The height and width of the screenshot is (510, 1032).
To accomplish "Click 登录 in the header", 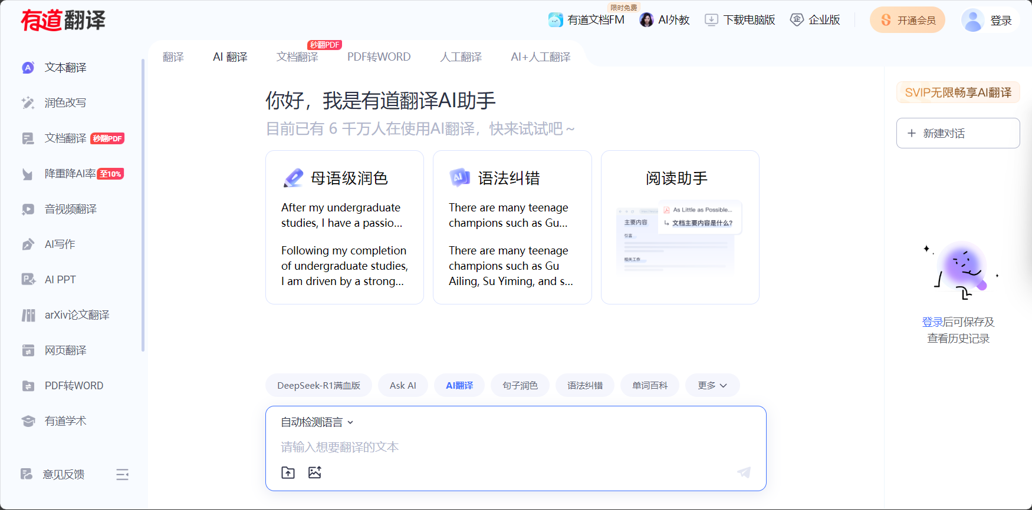I will point(1001,21).
